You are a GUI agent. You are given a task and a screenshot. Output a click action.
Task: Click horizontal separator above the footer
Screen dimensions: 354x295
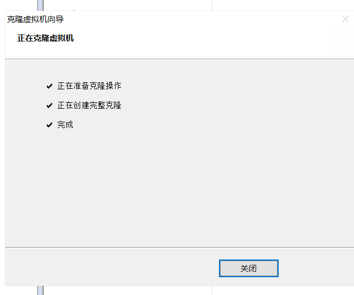(180, 247)
